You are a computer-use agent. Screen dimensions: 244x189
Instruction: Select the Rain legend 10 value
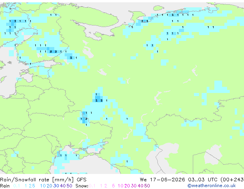click(43, 186)
